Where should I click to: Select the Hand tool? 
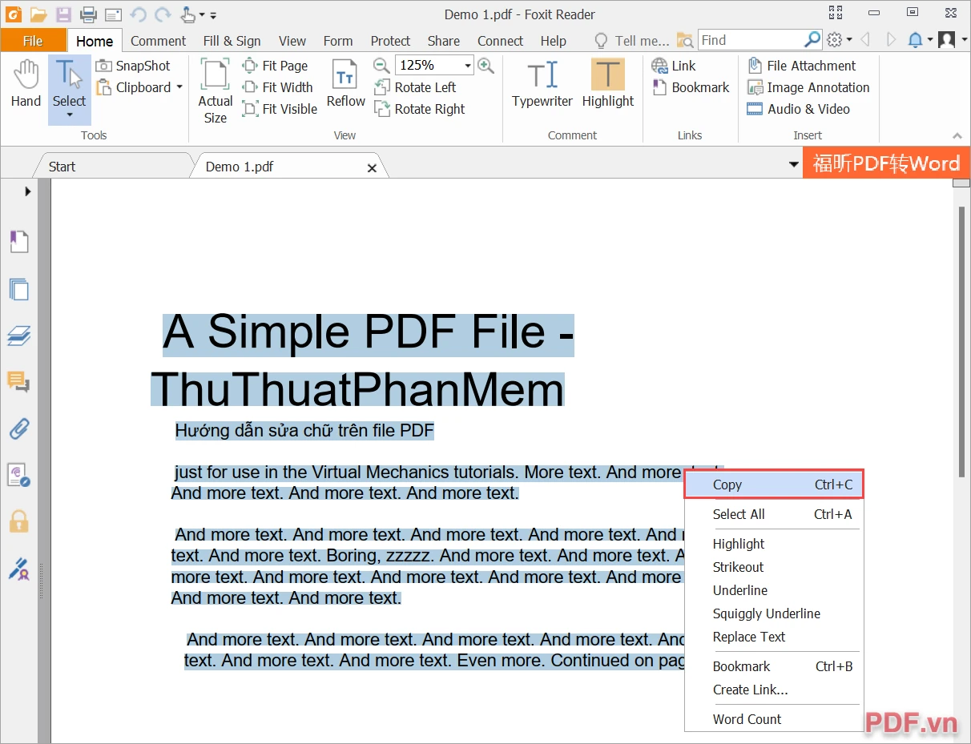26,83
